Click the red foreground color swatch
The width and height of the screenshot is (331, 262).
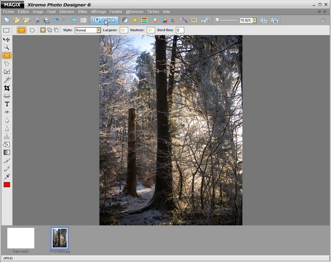(7, 185)
